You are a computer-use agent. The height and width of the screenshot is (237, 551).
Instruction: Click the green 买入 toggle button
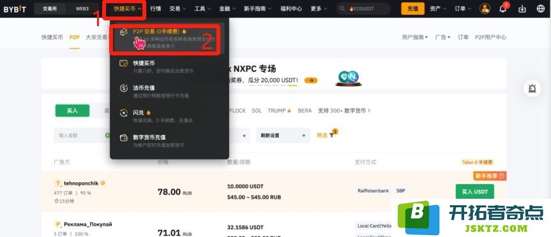click(72, 110)
